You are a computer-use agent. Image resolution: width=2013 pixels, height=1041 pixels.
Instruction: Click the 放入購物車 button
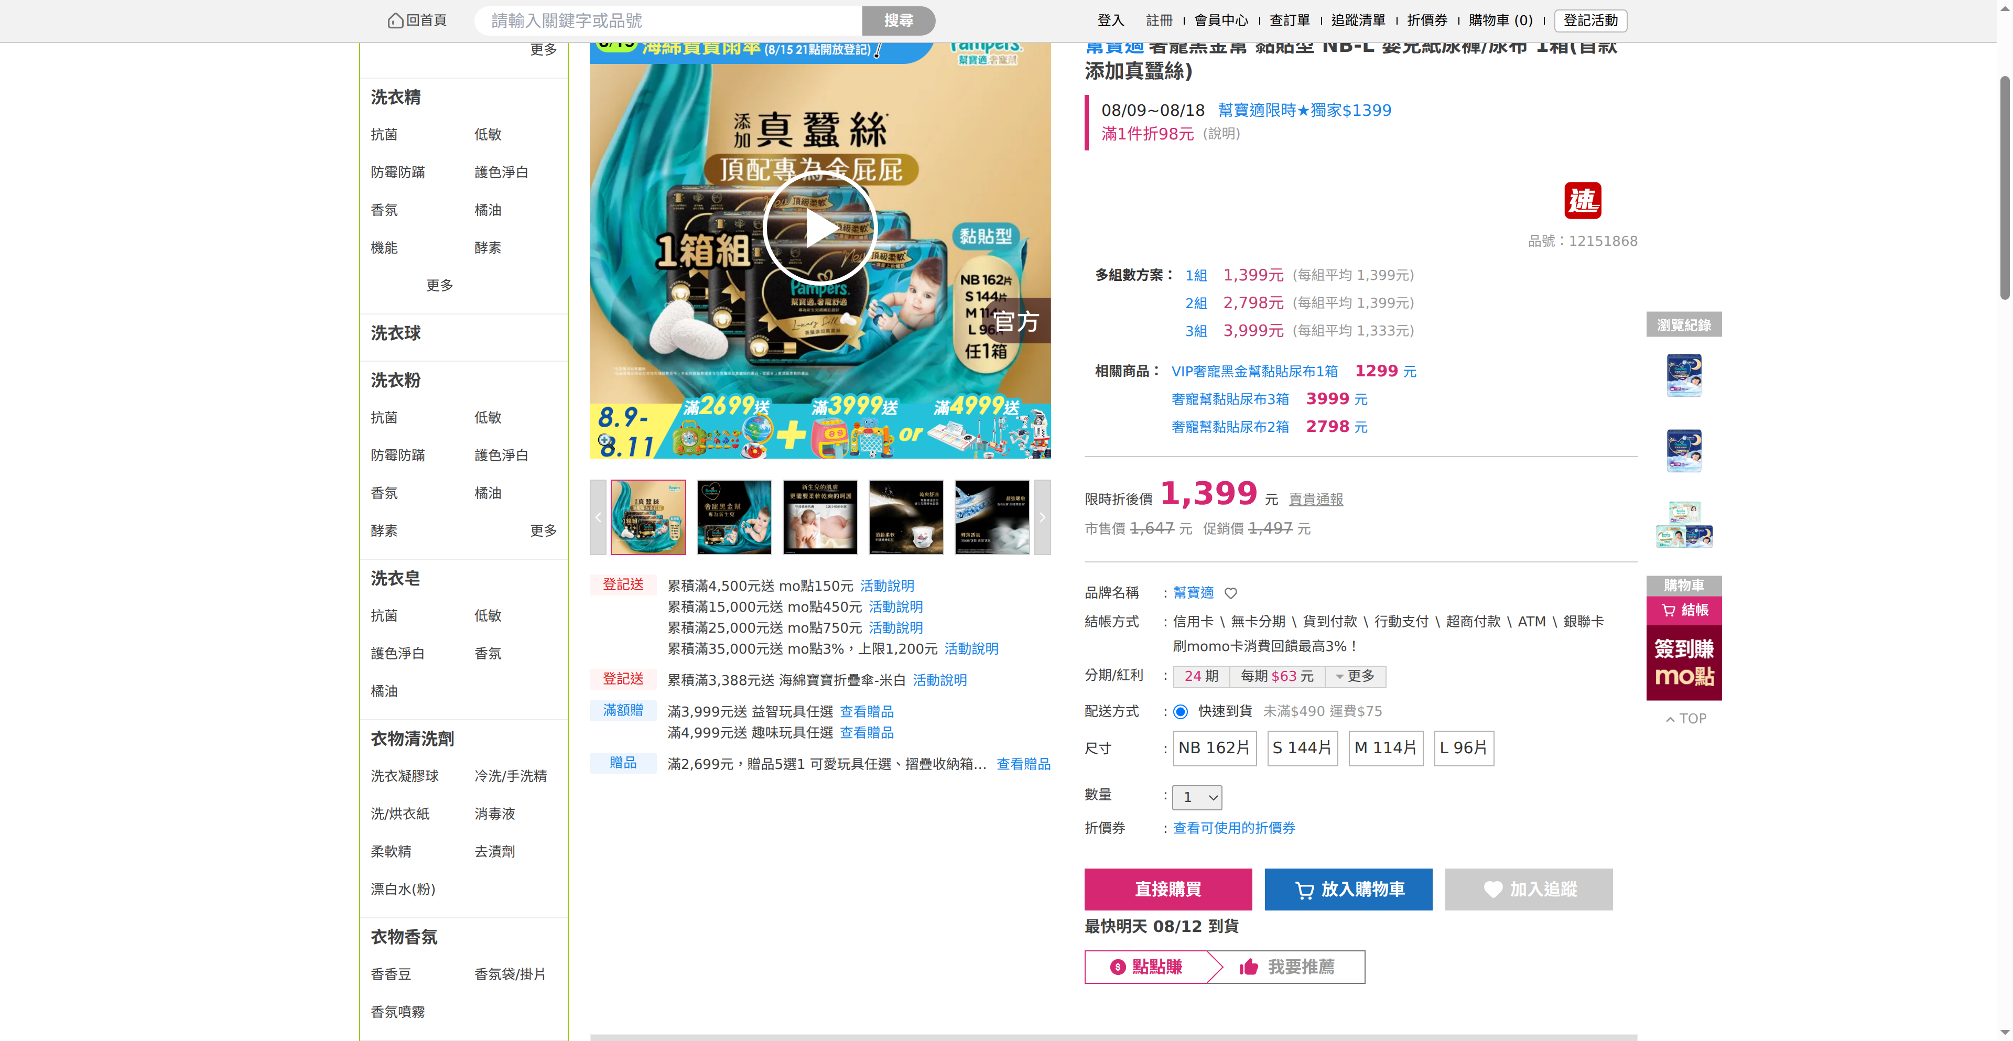point(1348,890)
